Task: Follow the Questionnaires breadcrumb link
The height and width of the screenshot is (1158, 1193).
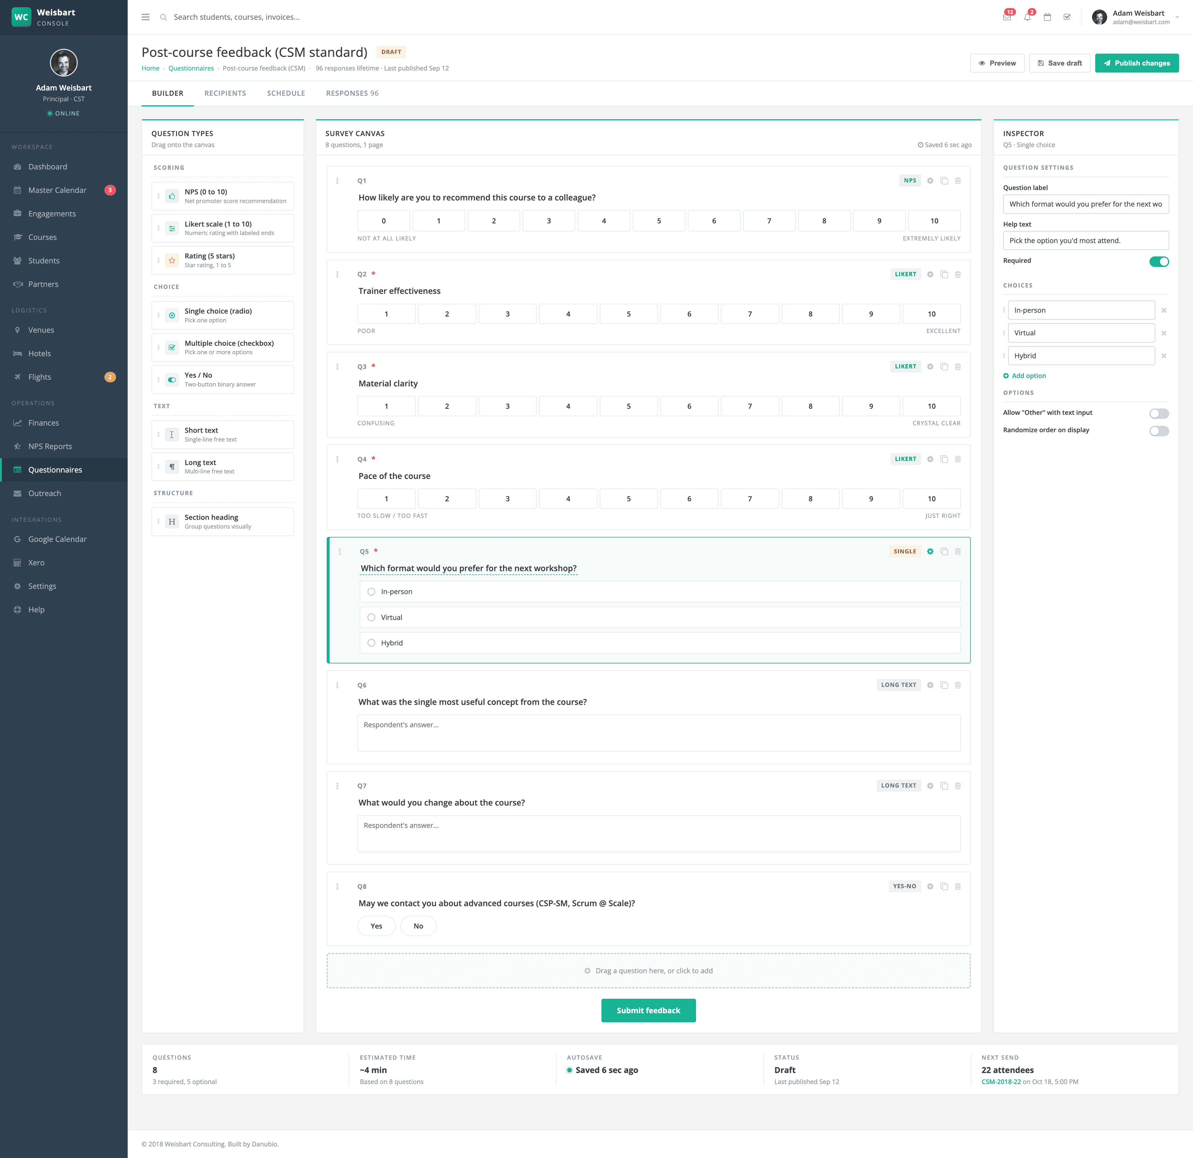Action: [191, 68]
